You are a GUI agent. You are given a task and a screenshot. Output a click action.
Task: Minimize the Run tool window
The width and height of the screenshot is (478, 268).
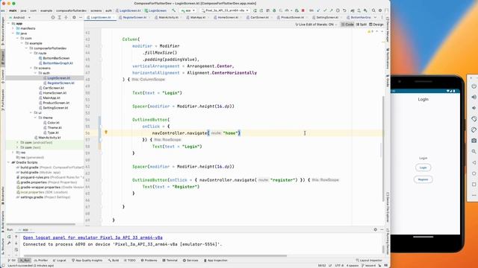[382, 229]
